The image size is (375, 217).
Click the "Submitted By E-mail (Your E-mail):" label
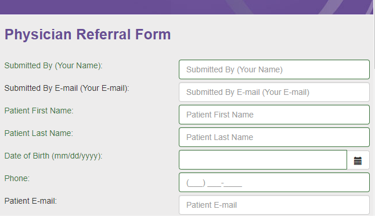(67, 88)
